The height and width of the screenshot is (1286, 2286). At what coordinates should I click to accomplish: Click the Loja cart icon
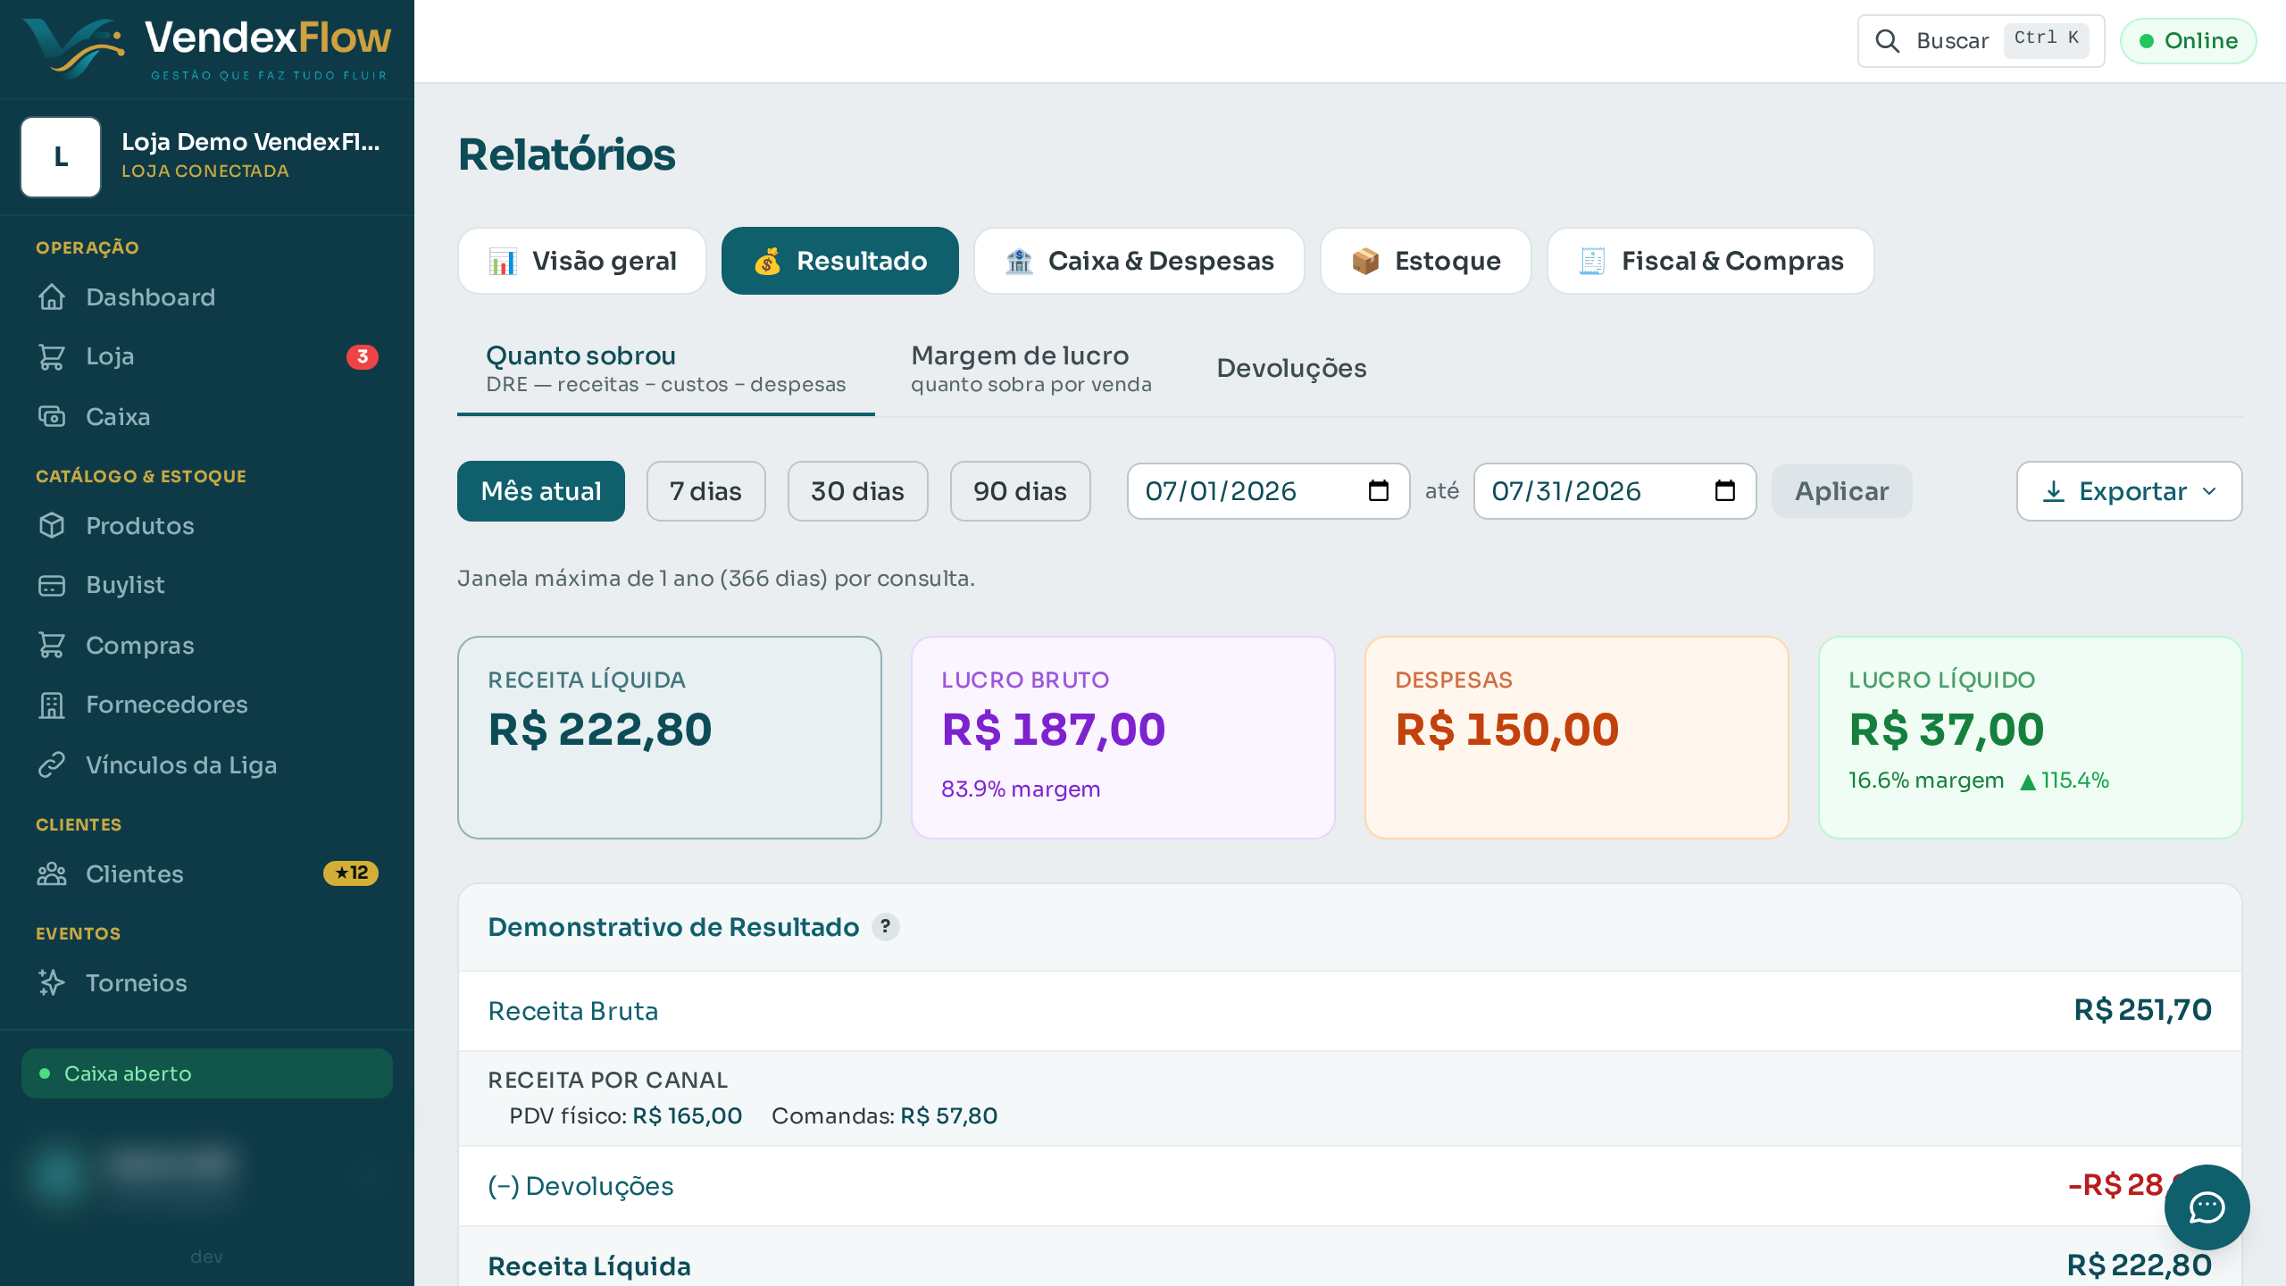tap(52, 356)
